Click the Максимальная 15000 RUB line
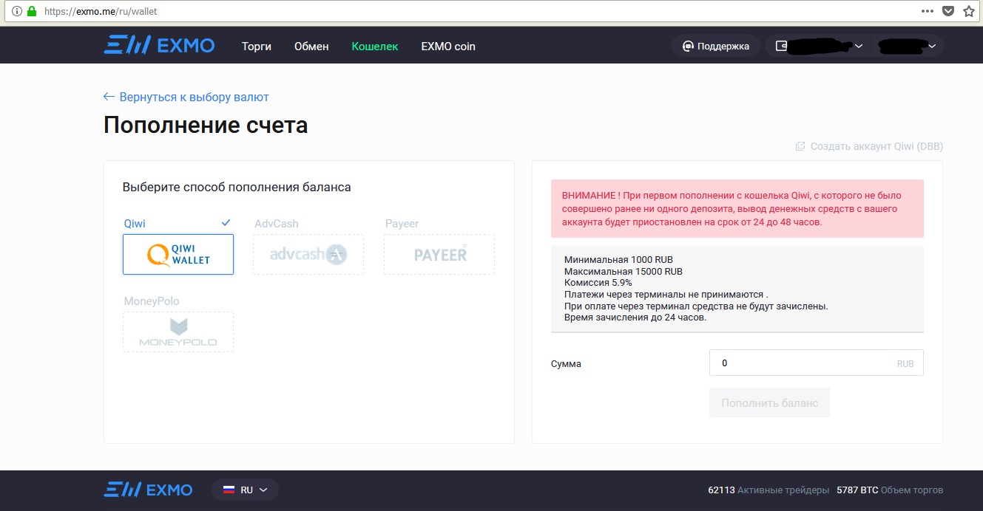The image size is (983, 511). 624,271
